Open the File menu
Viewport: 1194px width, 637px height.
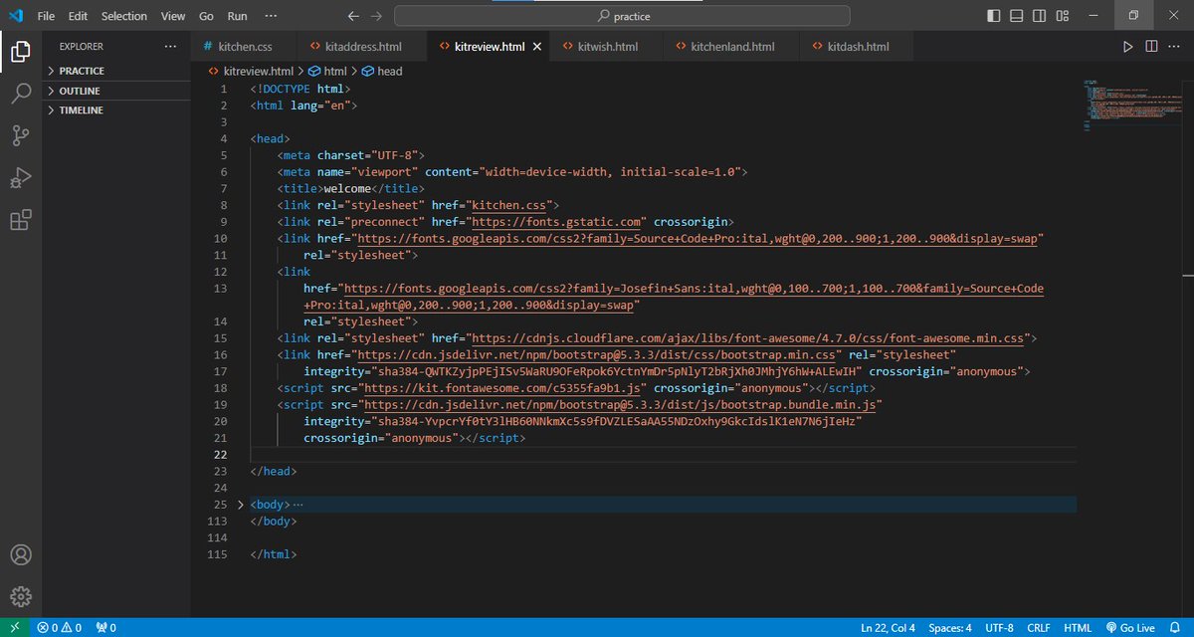click(46, 16)
